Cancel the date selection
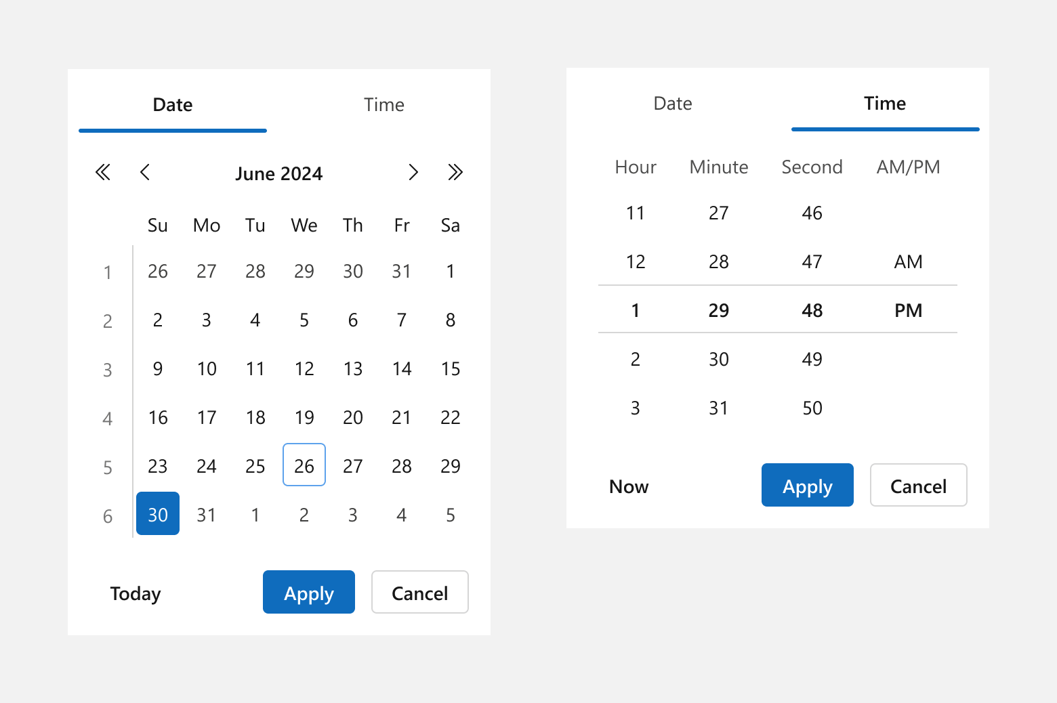Screen dimensions: 1057x703 click(x=419, y=592)
